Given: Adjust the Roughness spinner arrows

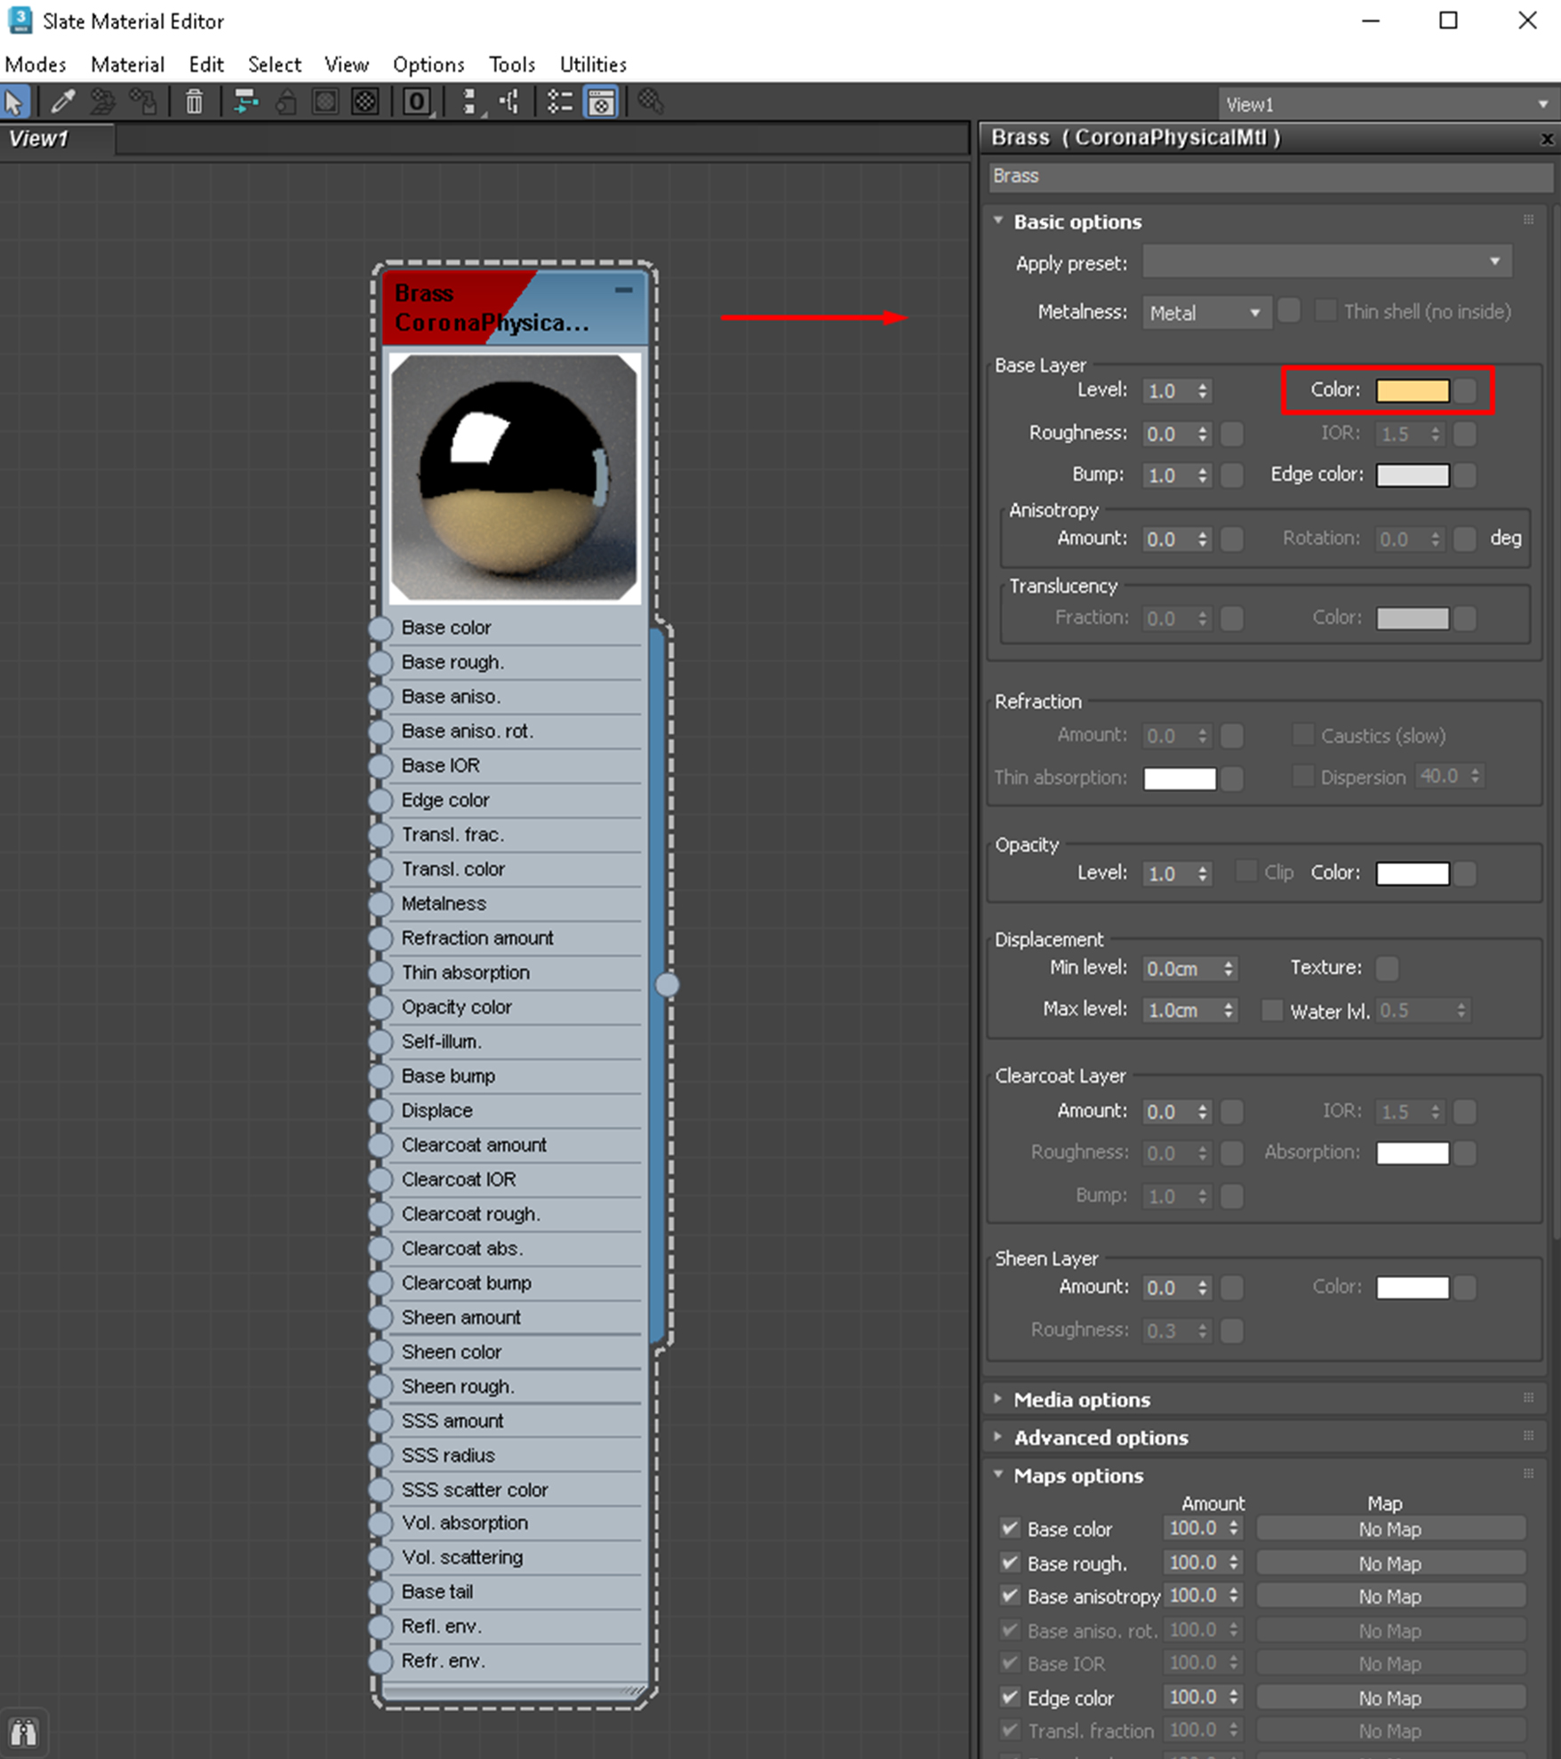Looking at the screenshot, I should (1202, 434).
